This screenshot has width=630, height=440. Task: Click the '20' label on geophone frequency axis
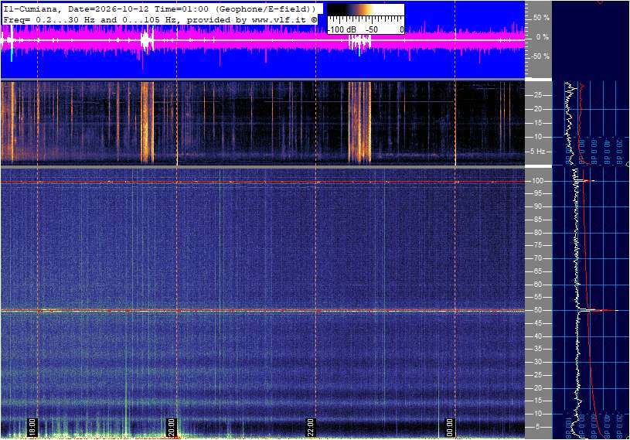pyautogui.click(x=537, y=109)
